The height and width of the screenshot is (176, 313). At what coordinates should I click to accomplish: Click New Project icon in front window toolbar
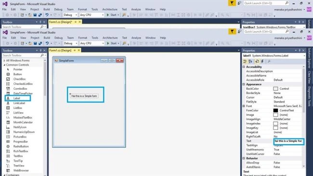coord(22,43)
